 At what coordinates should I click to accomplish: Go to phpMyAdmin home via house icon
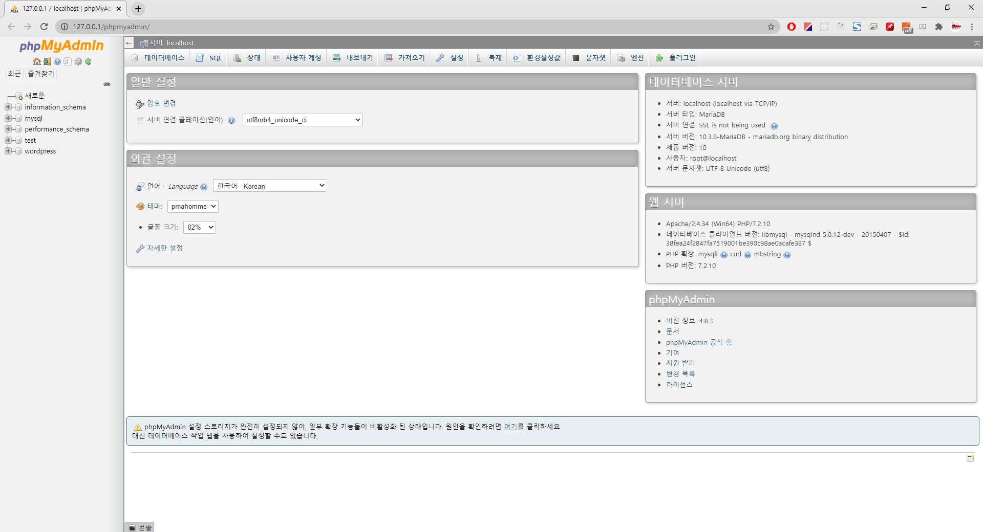(37, 61)
